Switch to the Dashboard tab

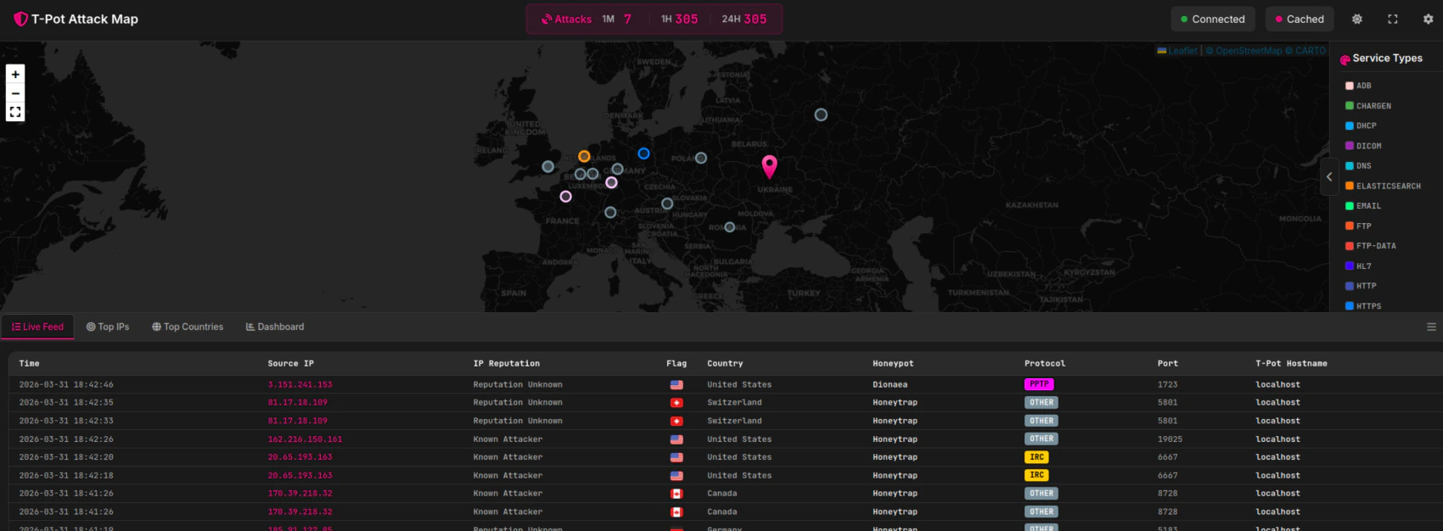click(275, 327)
